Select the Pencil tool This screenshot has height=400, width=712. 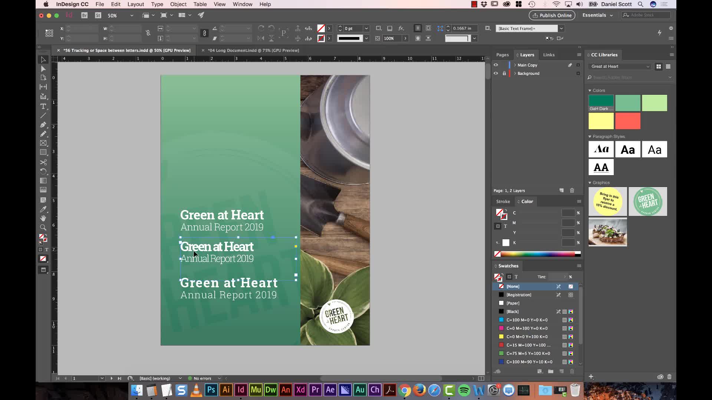(x=43, y=134)
